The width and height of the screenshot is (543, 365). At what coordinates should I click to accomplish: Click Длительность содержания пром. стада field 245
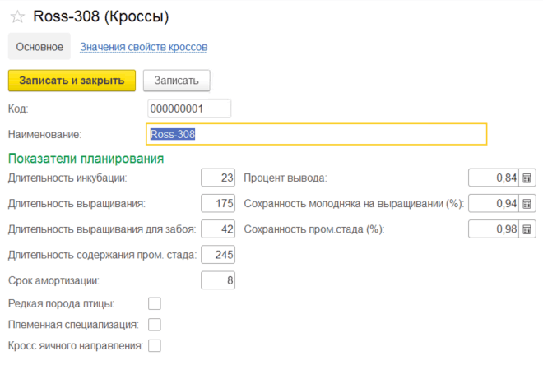coord(218,255)
